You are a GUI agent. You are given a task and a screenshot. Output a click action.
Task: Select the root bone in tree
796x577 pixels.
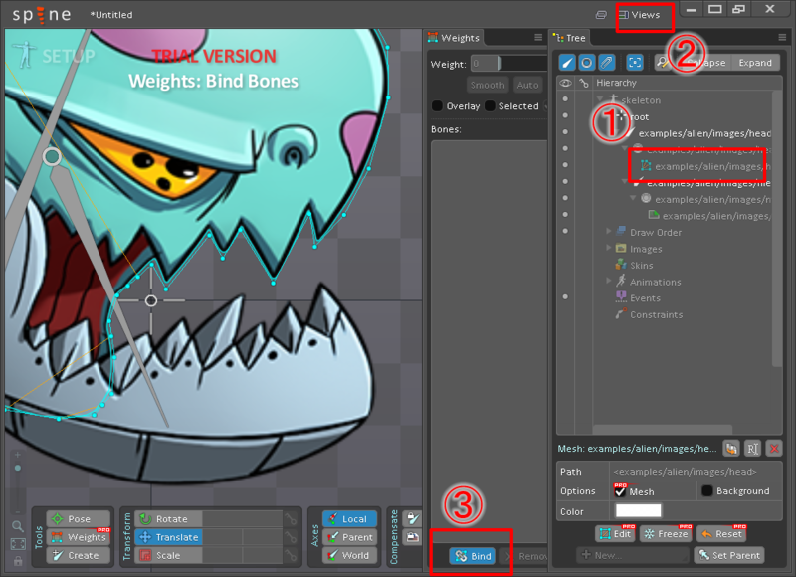pyautogui.click(x=639, y=116)
